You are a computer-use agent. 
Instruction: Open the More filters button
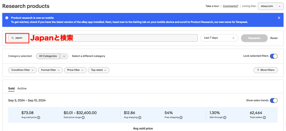[266, 70]
